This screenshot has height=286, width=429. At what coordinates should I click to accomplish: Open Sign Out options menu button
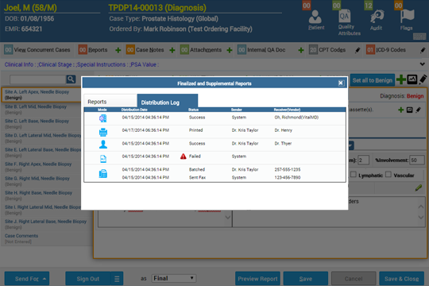[x=117, y=279]
